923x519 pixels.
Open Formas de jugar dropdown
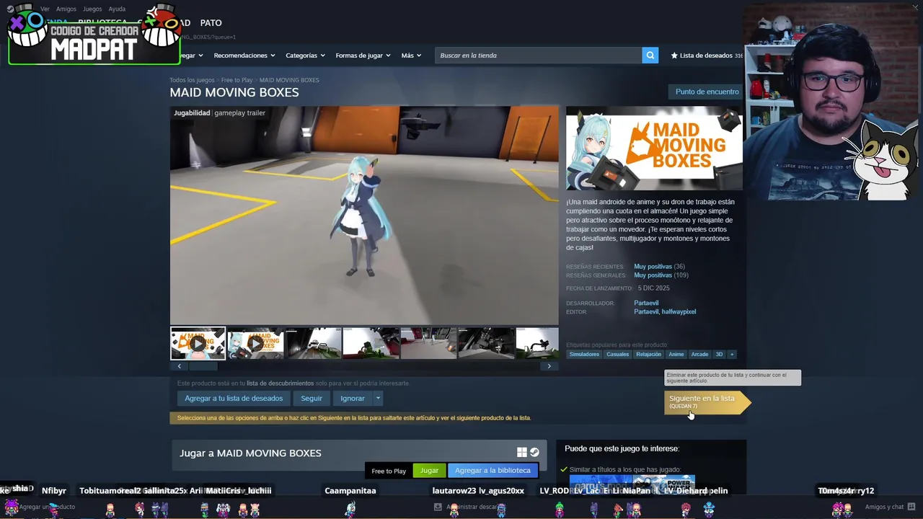tap(363, 56)
